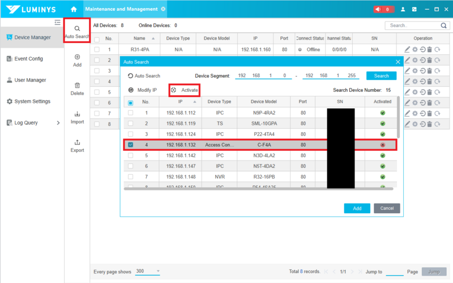Screen dimensions: 453x283
Task: Open the system monitor waveform icon
Action: pyautogui.click(x=414, y=9)
